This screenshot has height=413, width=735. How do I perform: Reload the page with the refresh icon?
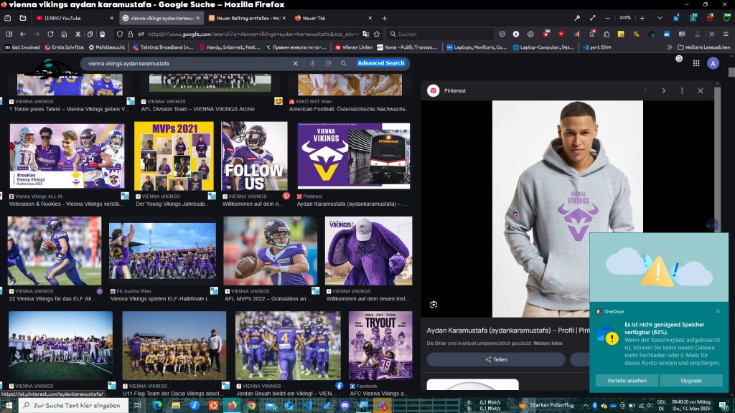[x=50, y=34]
